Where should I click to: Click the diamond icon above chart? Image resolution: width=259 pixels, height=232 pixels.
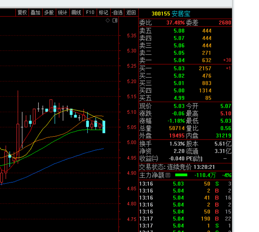tap(108, 21)
